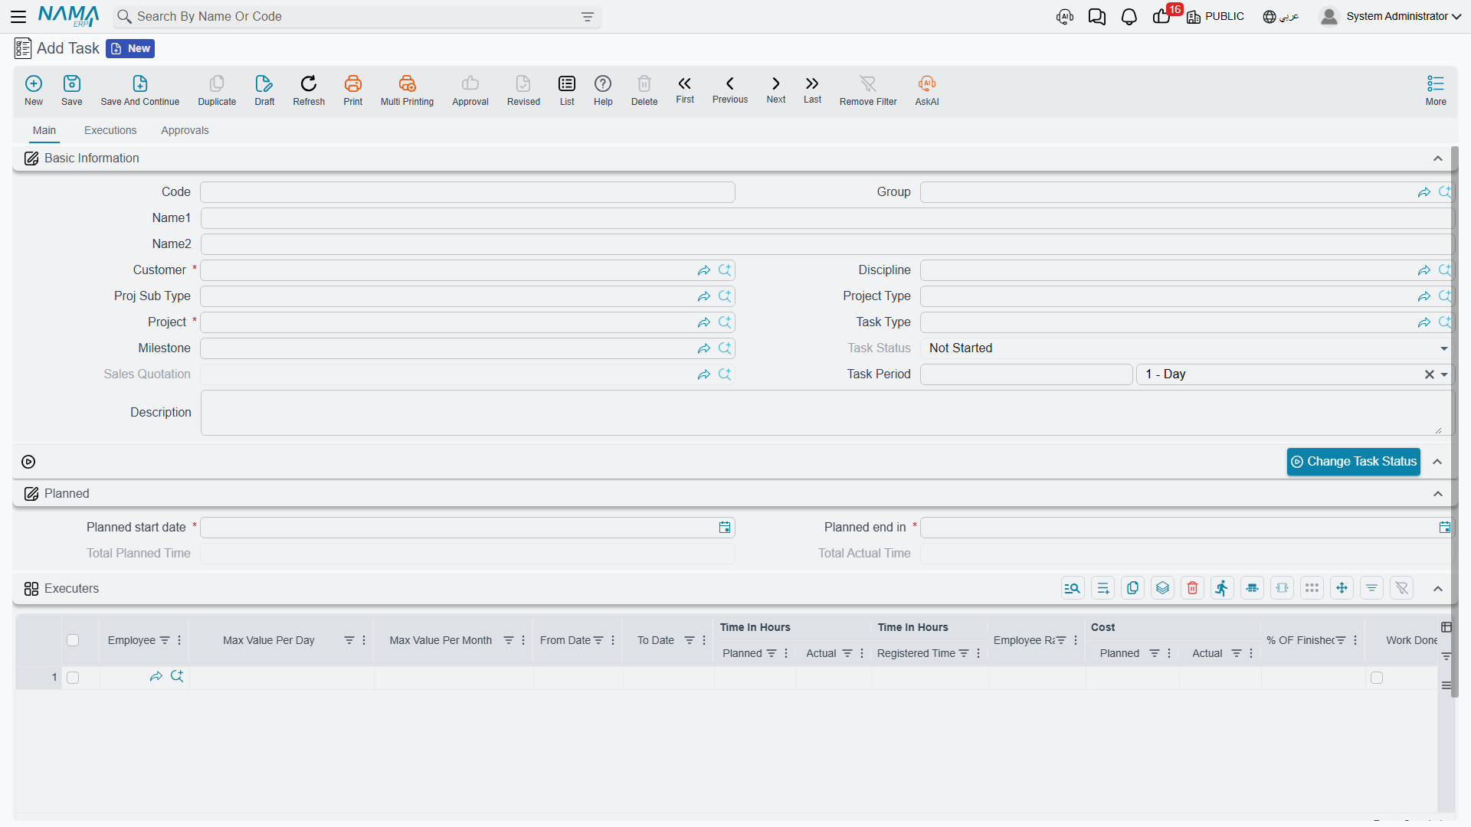Open search filter options in search bar
Image resolution: width=1471 pixels, height=827 pixels.
[588, 17]
